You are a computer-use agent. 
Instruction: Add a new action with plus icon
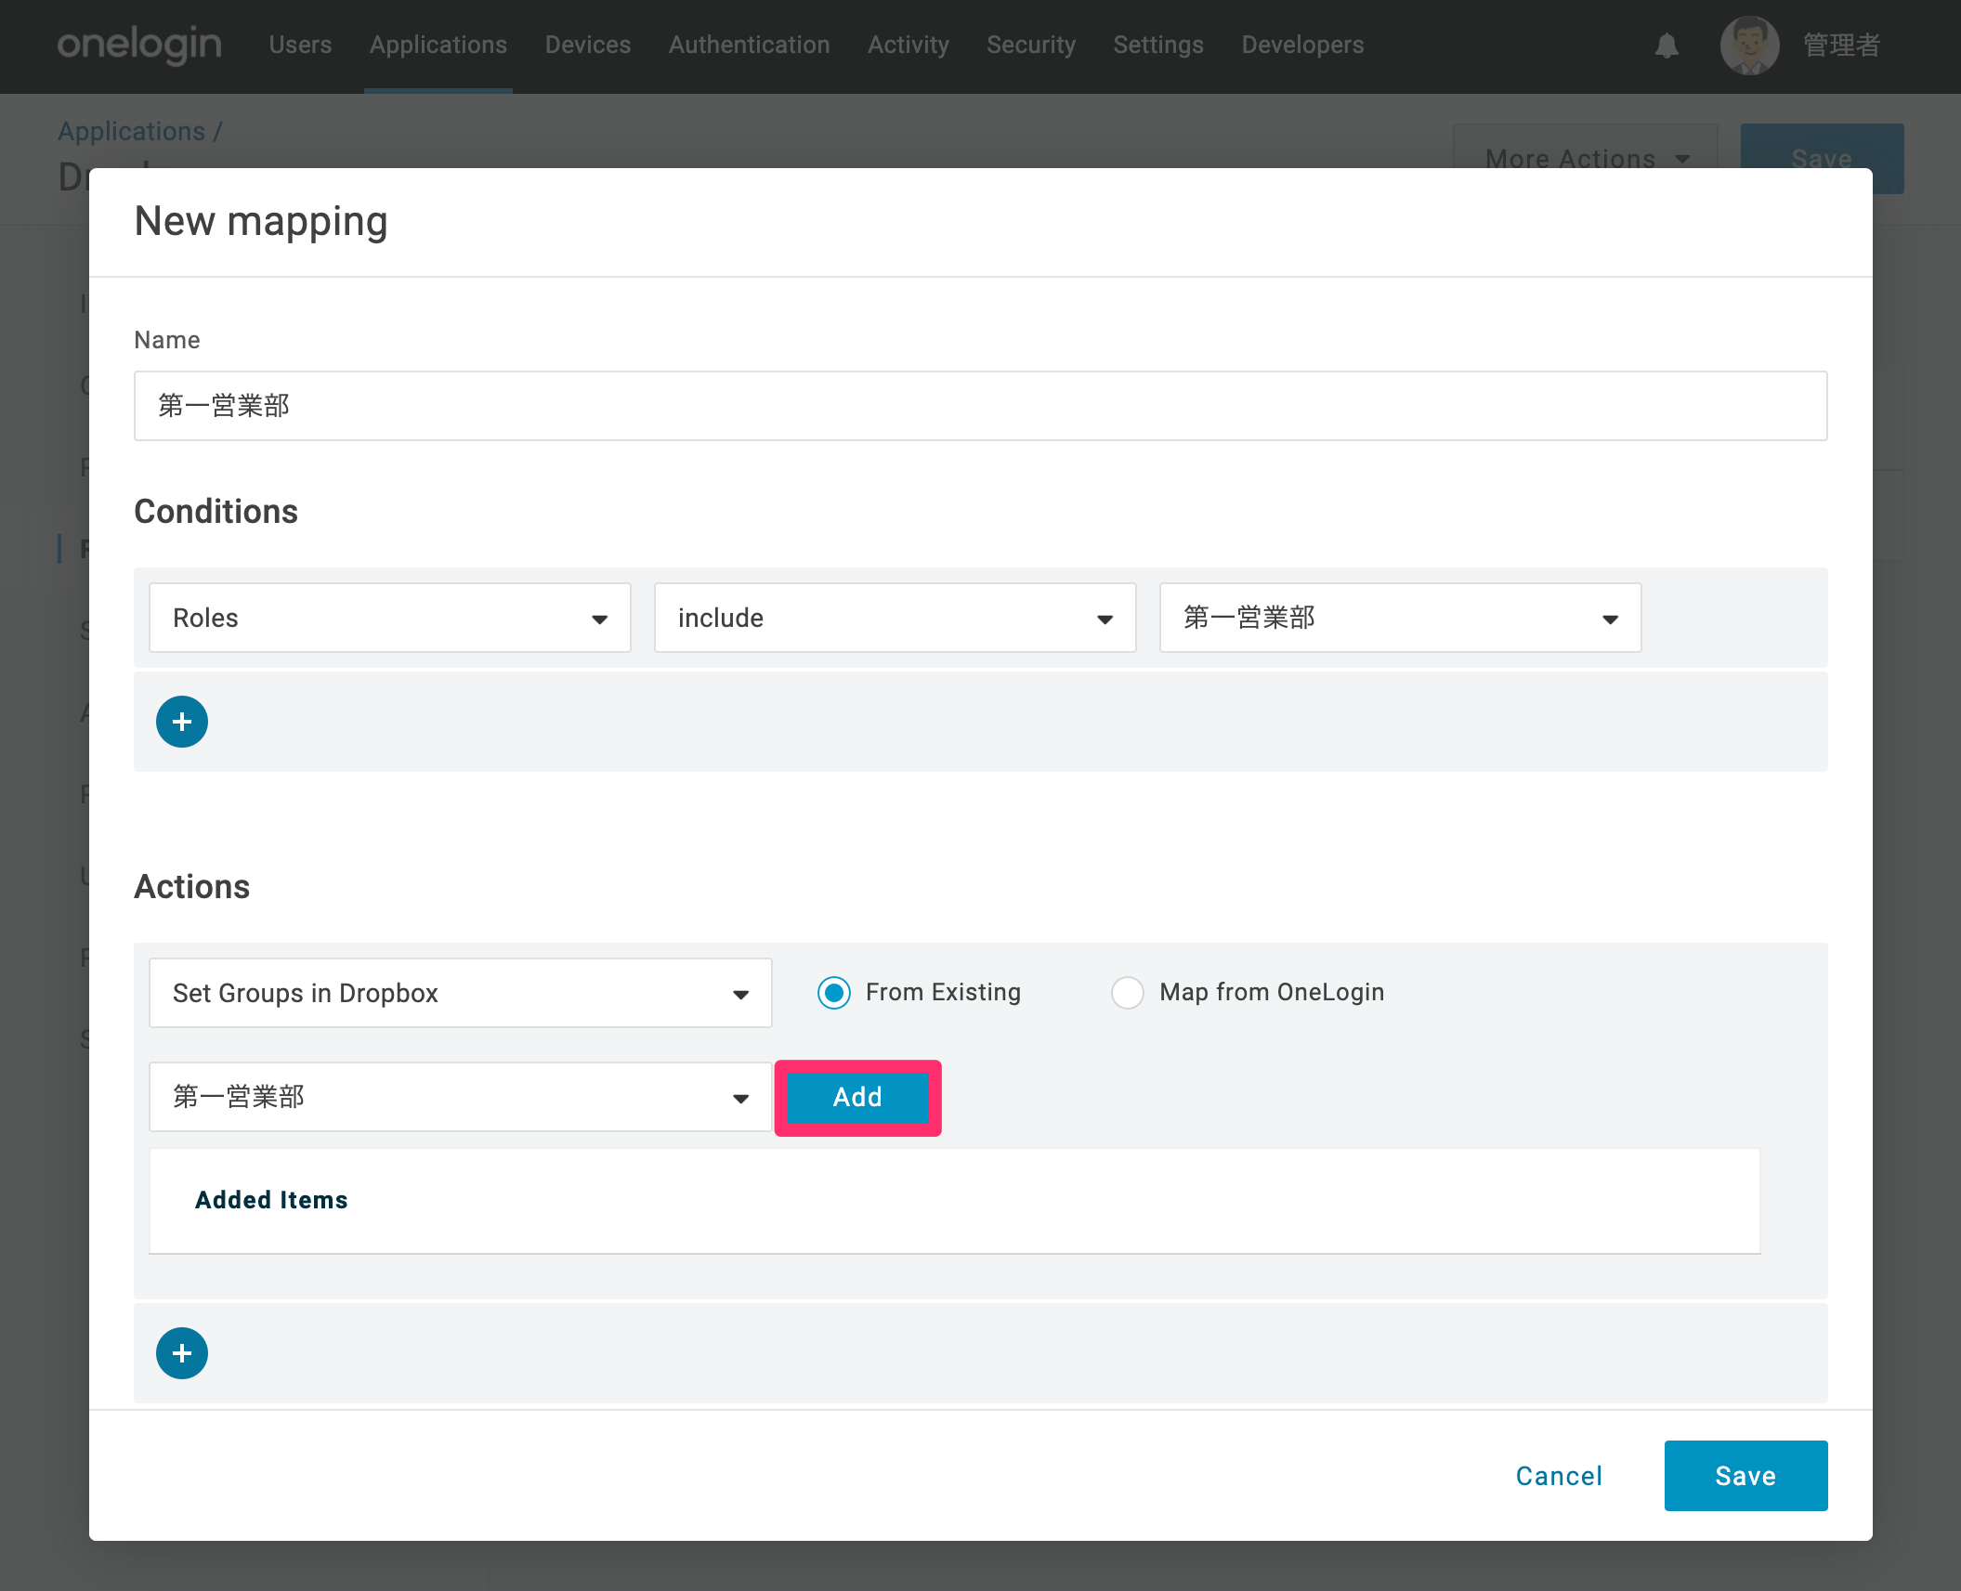(182, 1353)
